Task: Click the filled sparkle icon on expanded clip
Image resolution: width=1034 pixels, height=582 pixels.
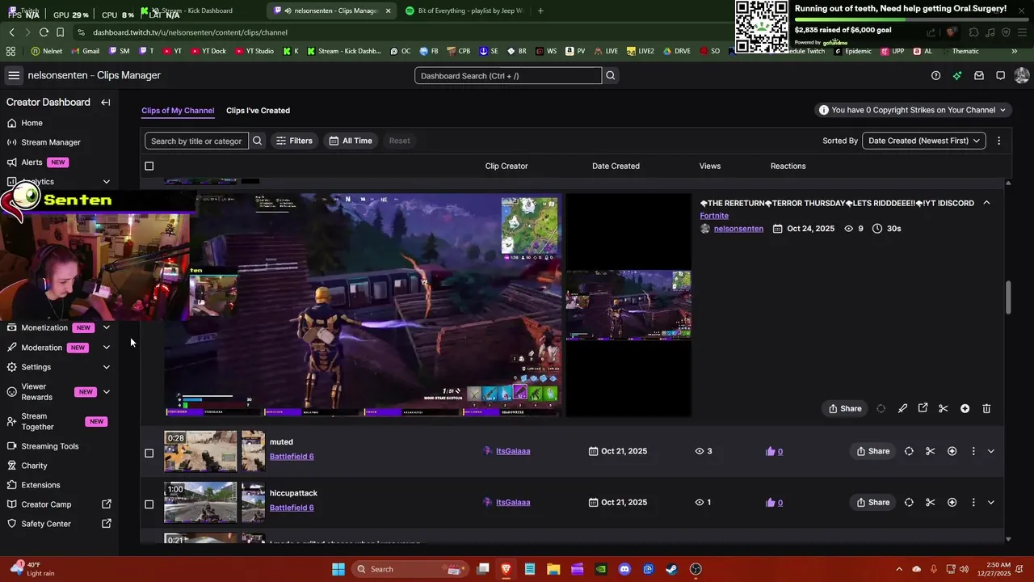Action: point(965,408)
